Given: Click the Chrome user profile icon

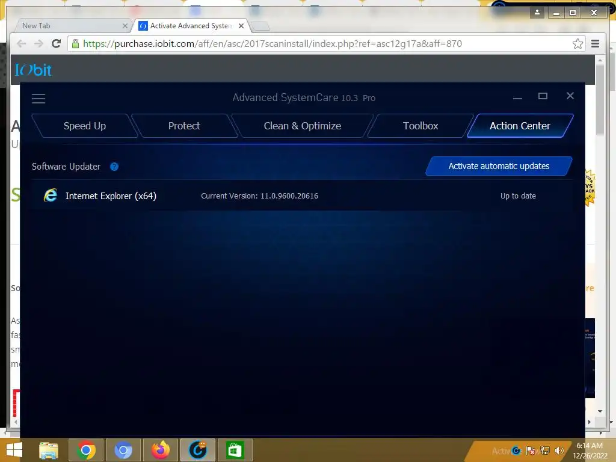Looking at the screenshot, I should (537, 13).
